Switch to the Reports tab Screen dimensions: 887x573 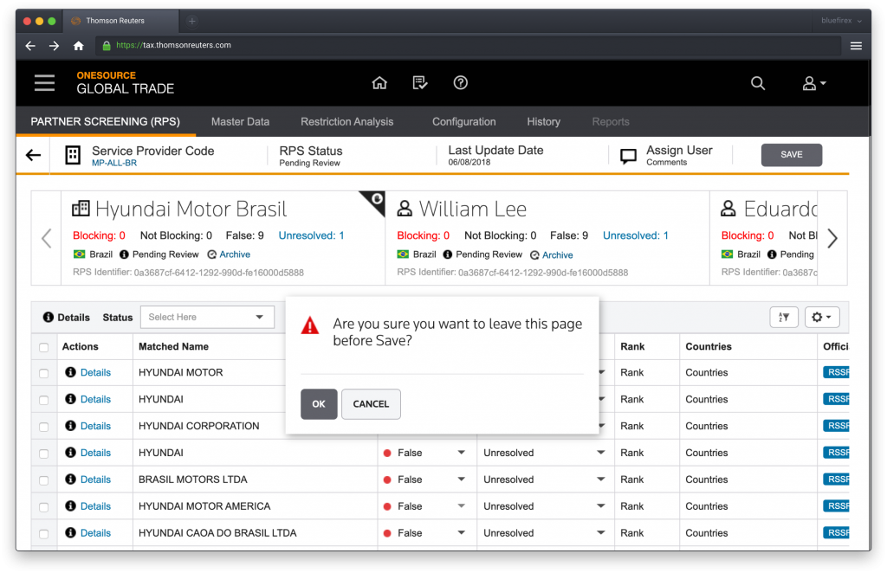pyautogui.click(x=611, y=121)
